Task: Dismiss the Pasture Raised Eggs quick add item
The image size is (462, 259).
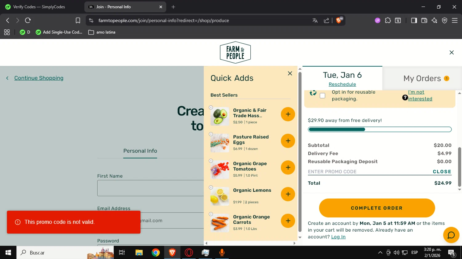Action: pos(211,134)
